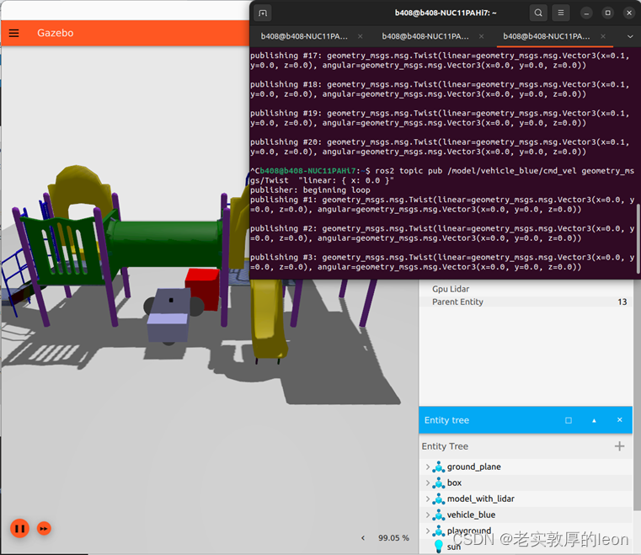Viewport: 641px width, 555px height.
Task: Select box in Entity Tree
Action: pyautogui.click(x=454, y=483)
